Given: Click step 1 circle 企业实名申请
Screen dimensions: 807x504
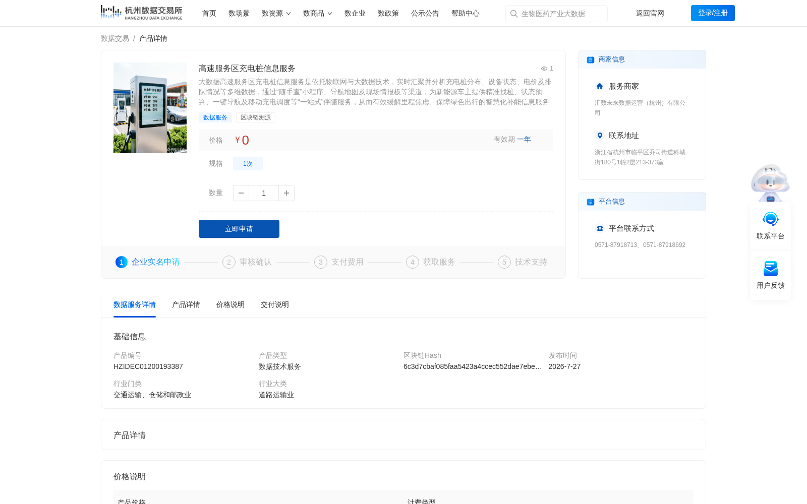Looking at the screenshot, I should point(122,262).
